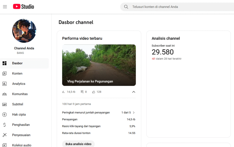The height and width of the screenshot is (147, 234).
Task: Click the Dasbor grid icon
Action: [x=5, y=63]
